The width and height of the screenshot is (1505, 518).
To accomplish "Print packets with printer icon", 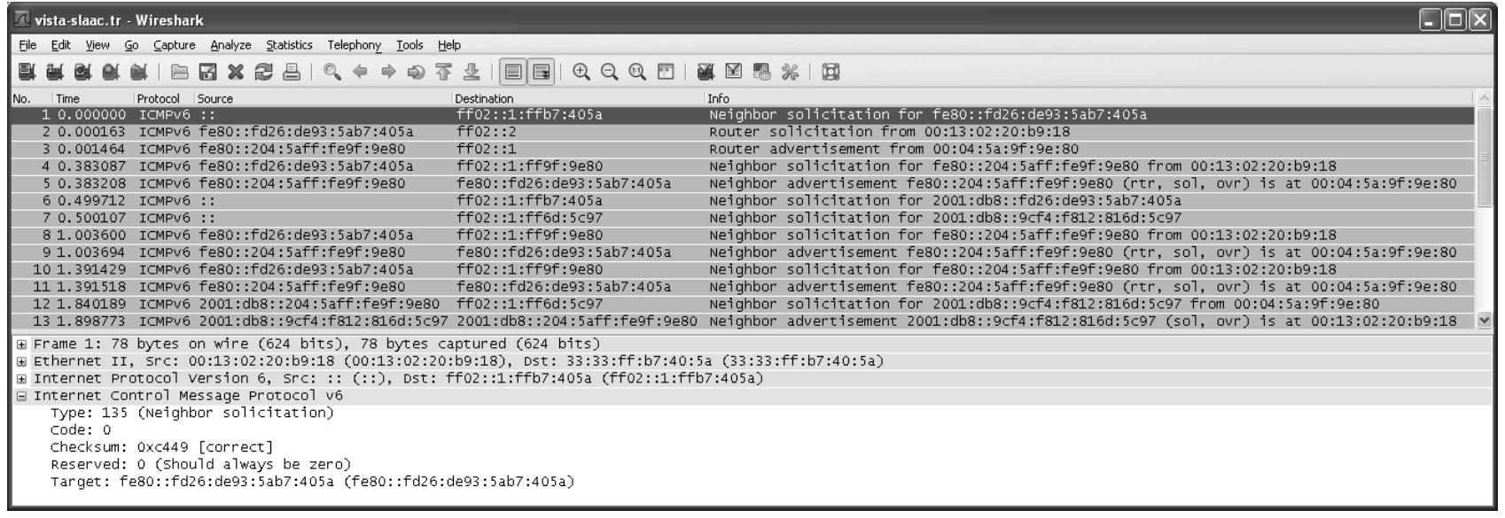I will click(291, 73).
